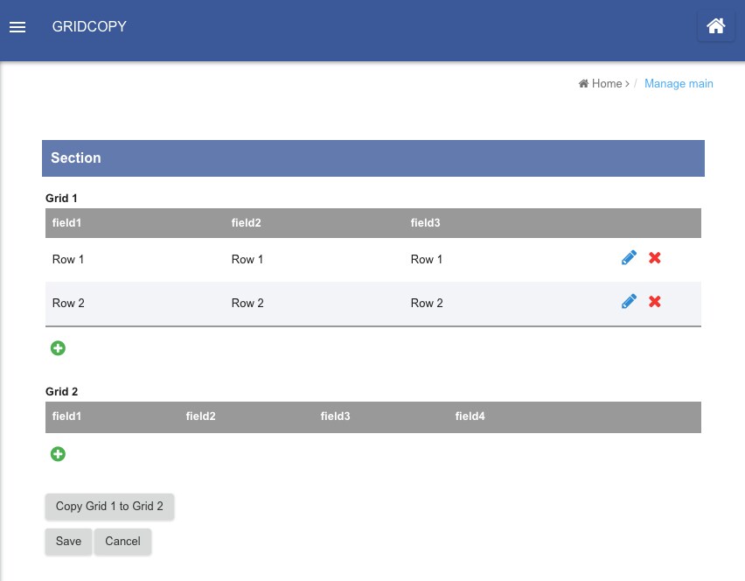
Task: Delete Row 2 with red X
Action: 655,301
